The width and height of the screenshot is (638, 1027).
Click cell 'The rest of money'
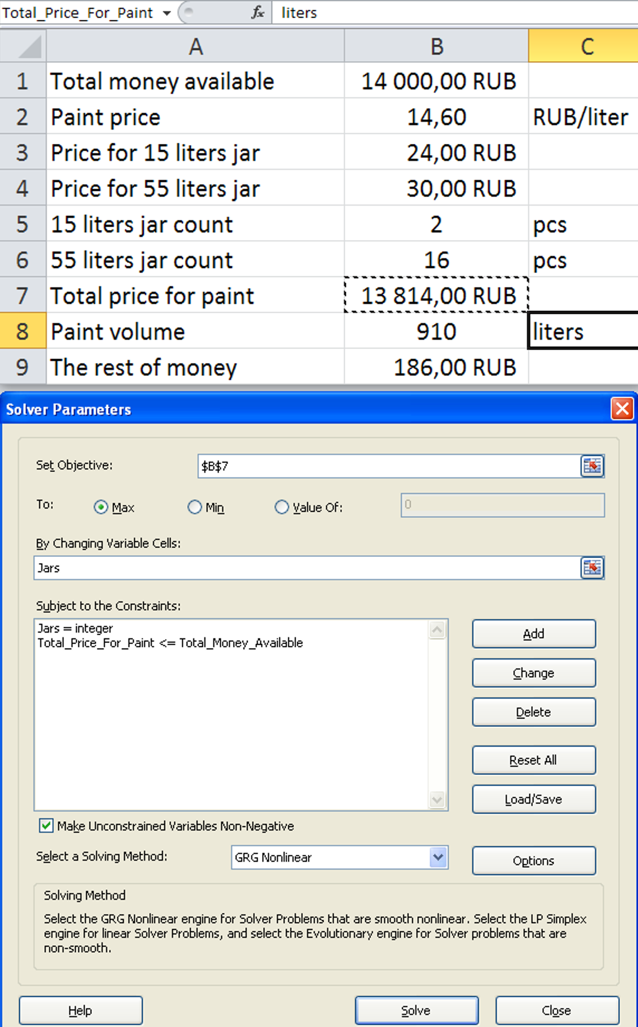[195, 367]
